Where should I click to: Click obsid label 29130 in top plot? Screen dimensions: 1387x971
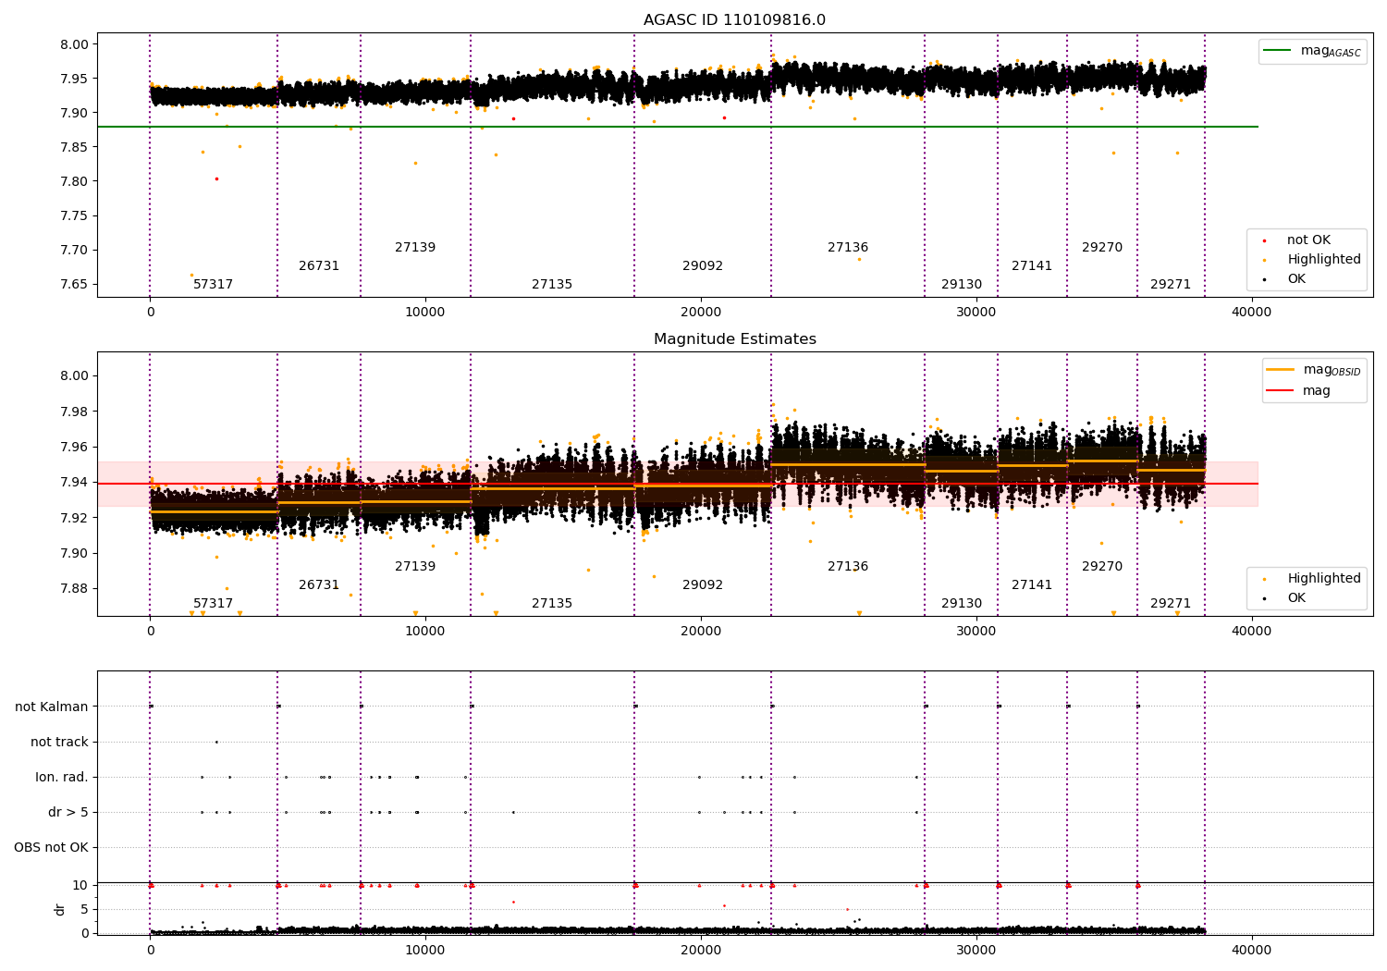click(x=962, y=285)
